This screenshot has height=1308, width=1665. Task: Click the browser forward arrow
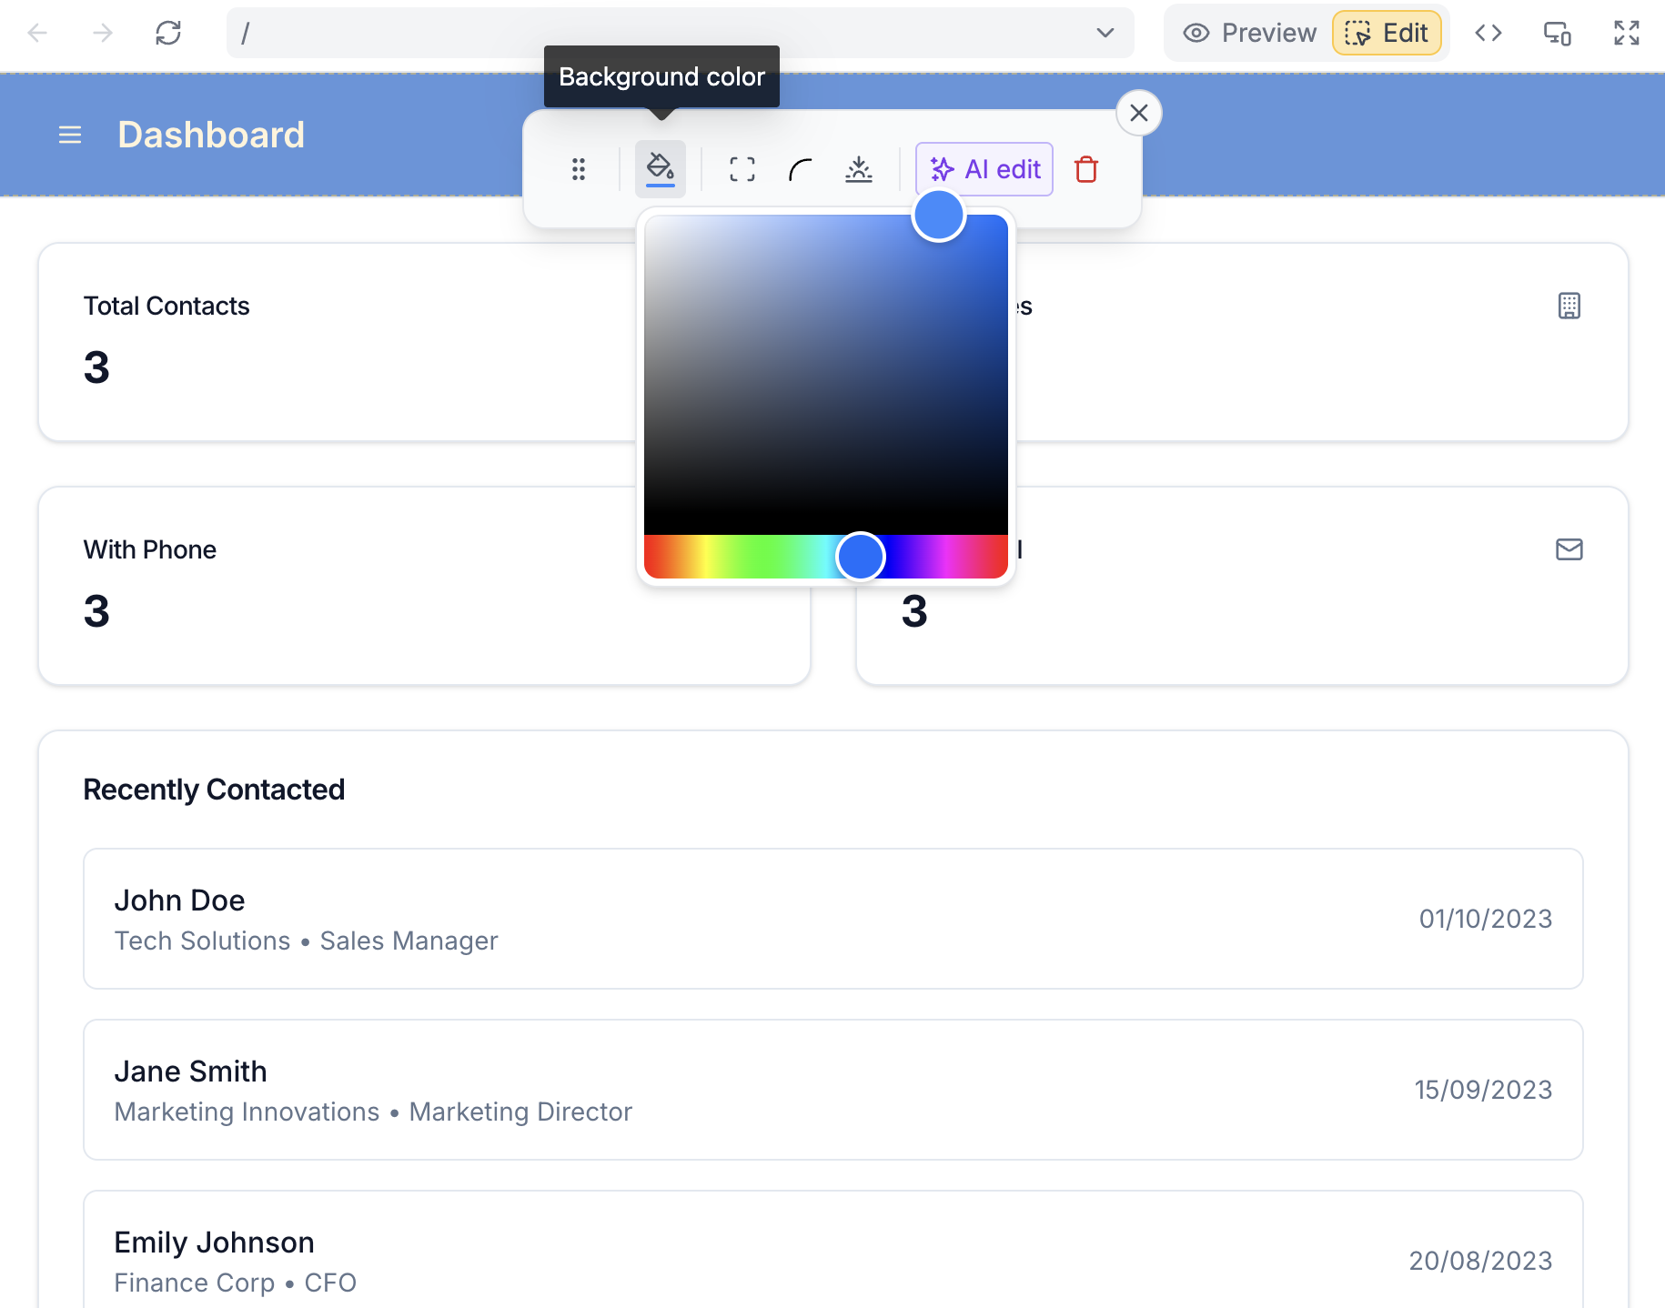[103, 34]
